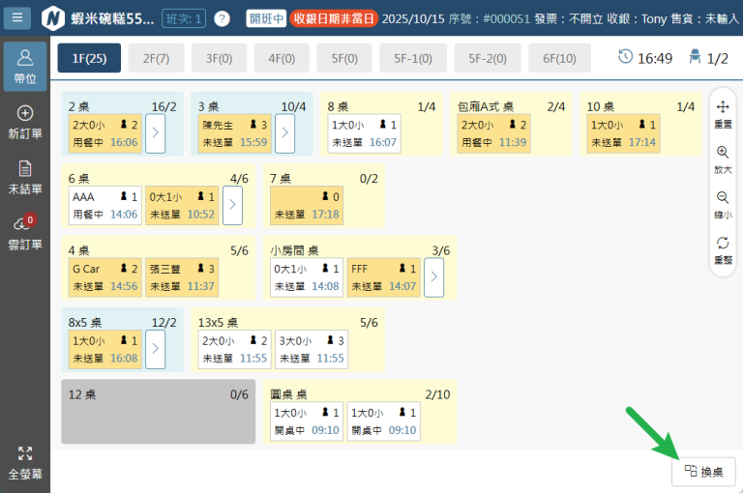Zoom in the floor map with 放大
This screenshot has width=743, height=493.
(723, 159)
